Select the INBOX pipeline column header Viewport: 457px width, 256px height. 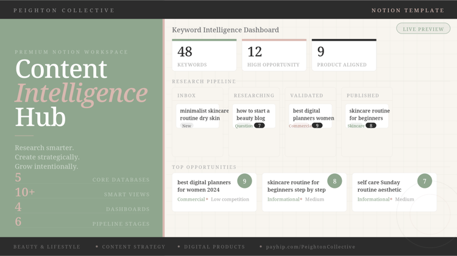point(186,95)
